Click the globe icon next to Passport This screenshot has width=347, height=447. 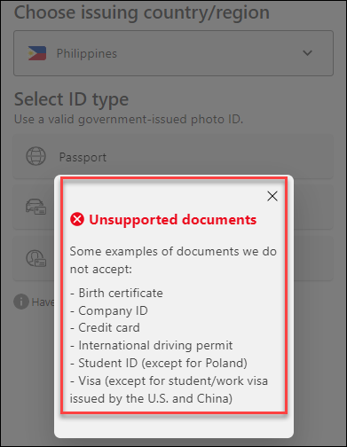point(35,156)
